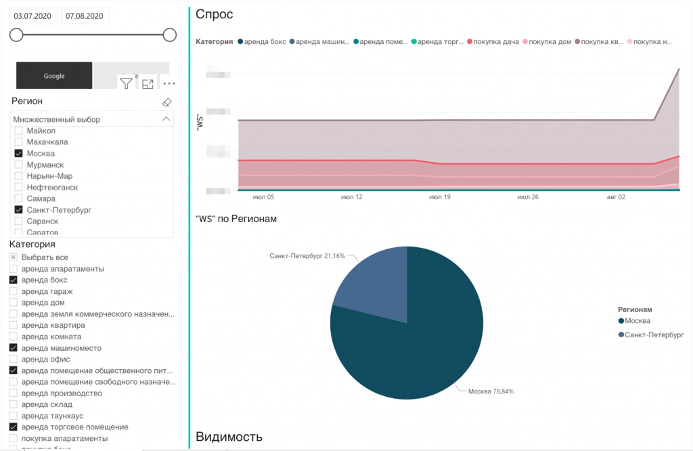
Task: Enable аренда гараж category checkbox
Action: [14, 291]
